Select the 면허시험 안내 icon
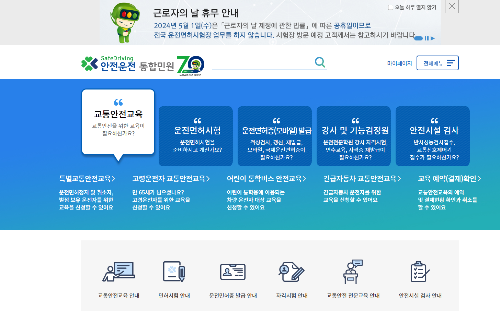Viewport: 500px width, 311px height. click(174, 271)
